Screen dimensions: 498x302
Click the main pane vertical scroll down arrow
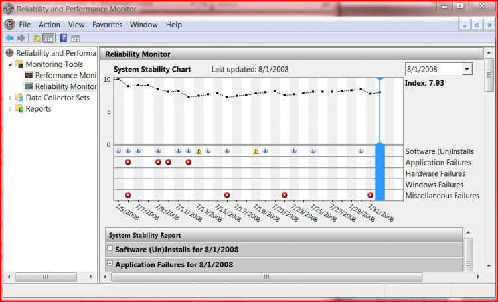(x=489, y=266)
